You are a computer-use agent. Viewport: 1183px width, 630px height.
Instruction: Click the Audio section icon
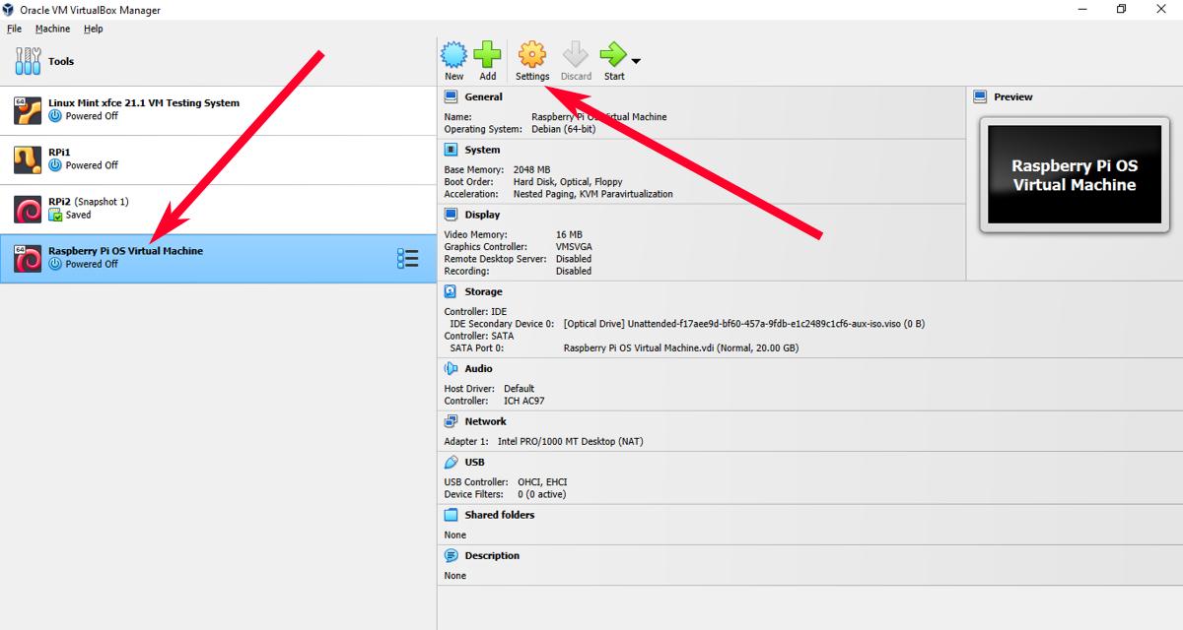click(450, 368)
